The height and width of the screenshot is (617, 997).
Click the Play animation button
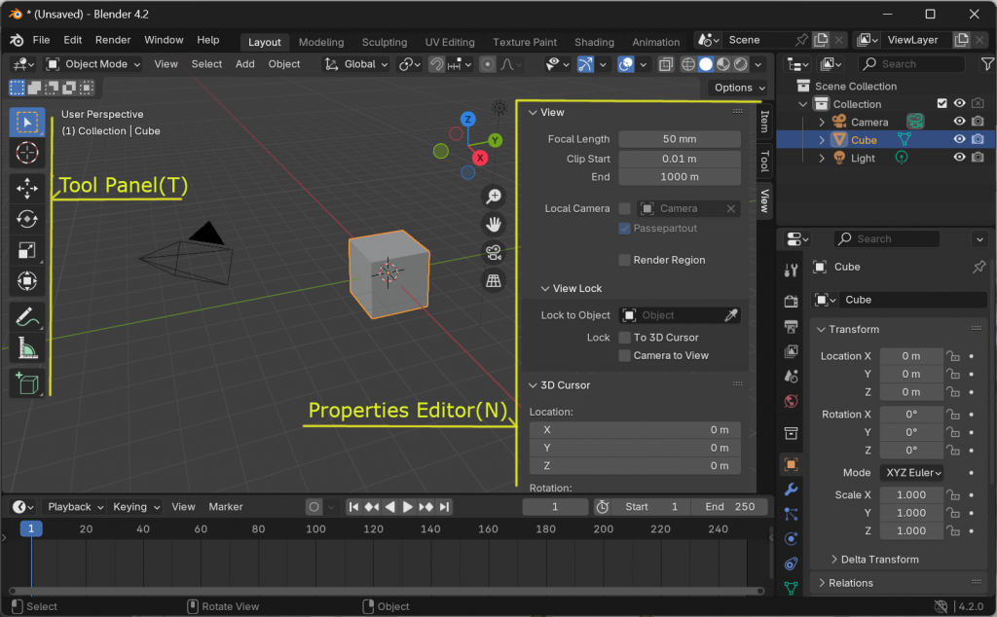[408, 507]
